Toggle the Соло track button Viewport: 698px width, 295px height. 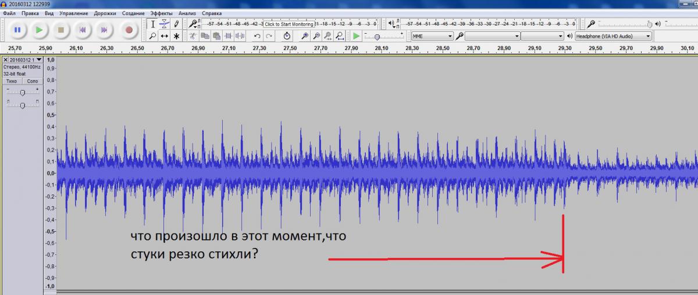[33, 81]
